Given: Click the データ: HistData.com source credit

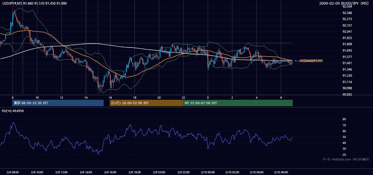Looking at the screenshot, I should [x=346, y=160].
